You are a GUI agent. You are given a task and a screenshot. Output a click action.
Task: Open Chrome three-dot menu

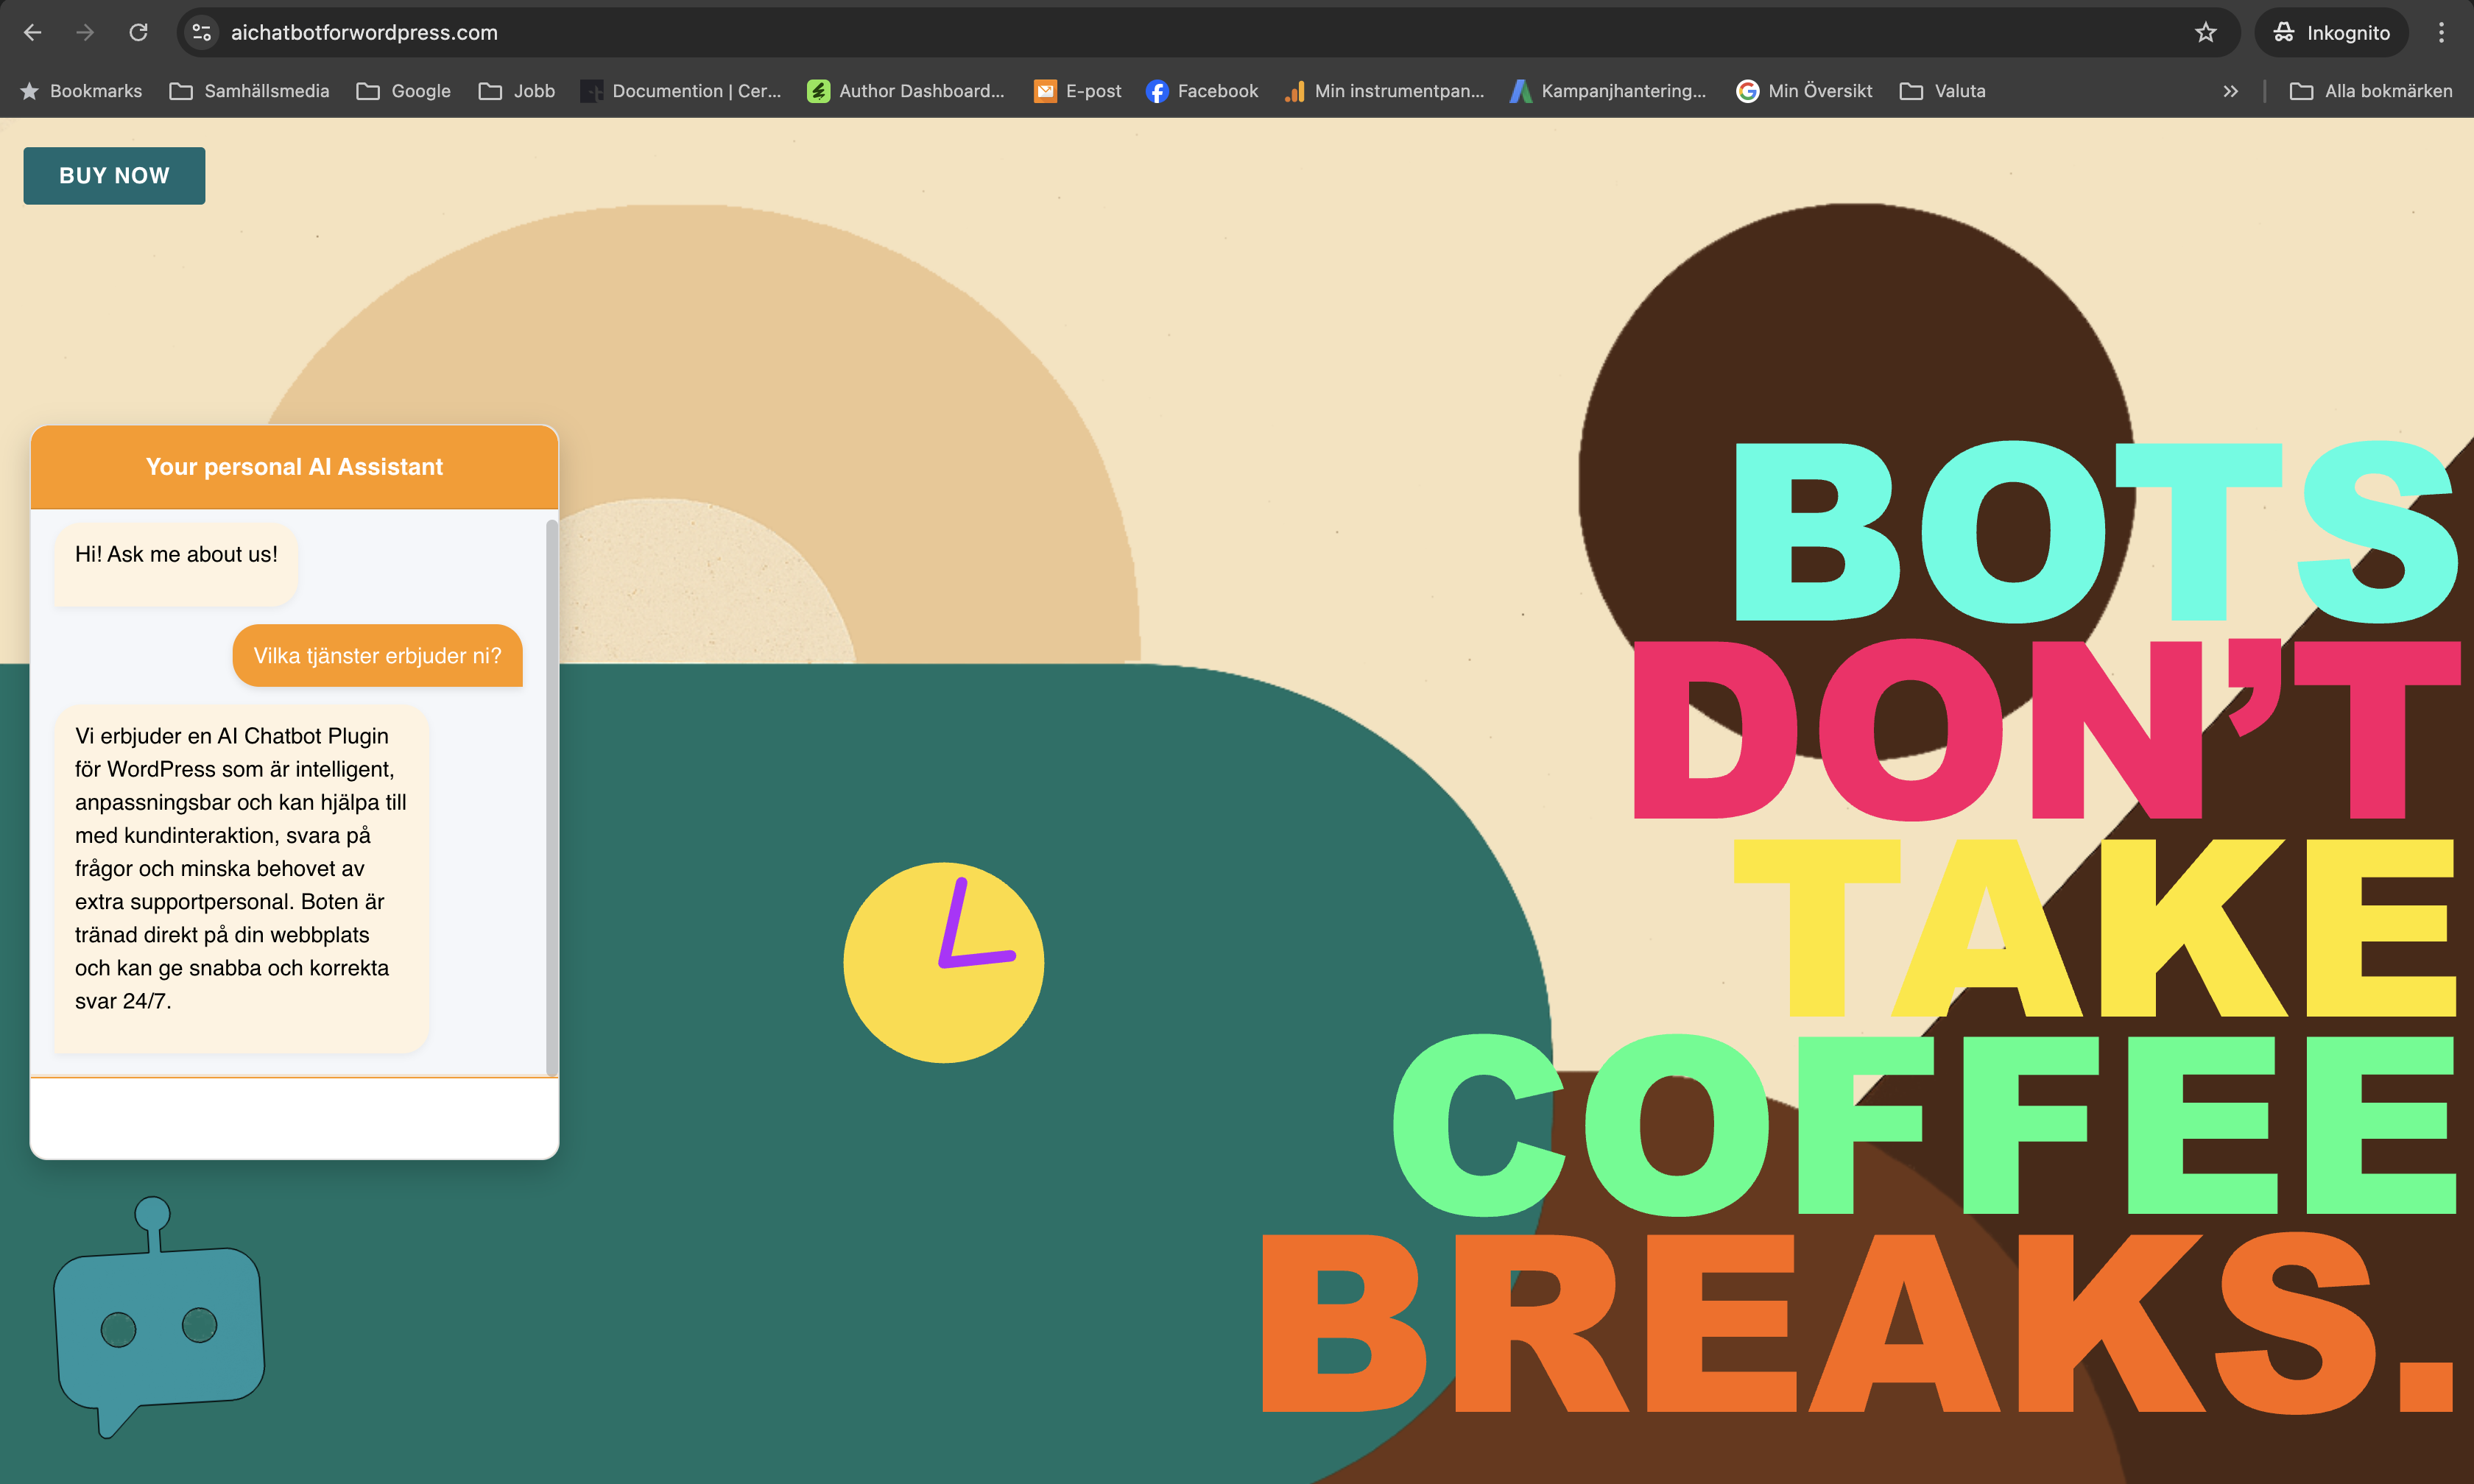click(x=2441, y=33)
